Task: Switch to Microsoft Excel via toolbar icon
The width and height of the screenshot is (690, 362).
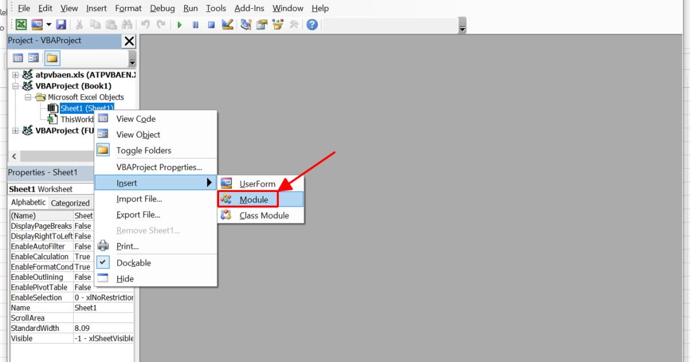Action: pyautogui.click(x=21, y=25)
